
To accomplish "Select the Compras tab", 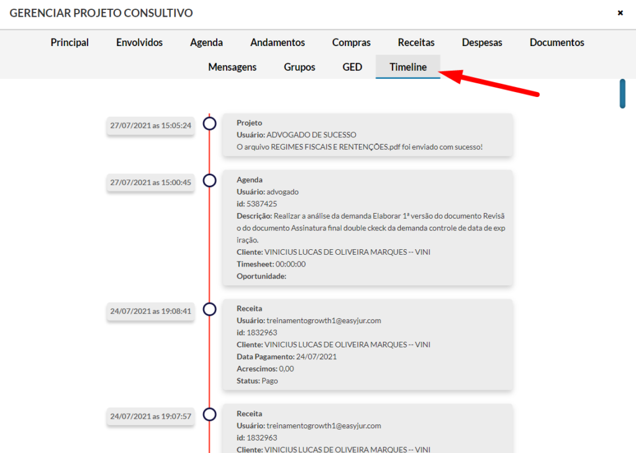I will [352, 43].
